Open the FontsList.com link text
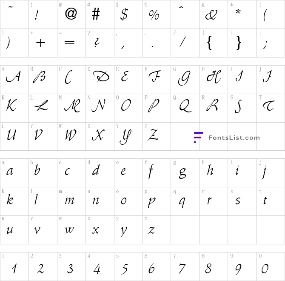The image size is (285, 281). [x=234, y=138]
